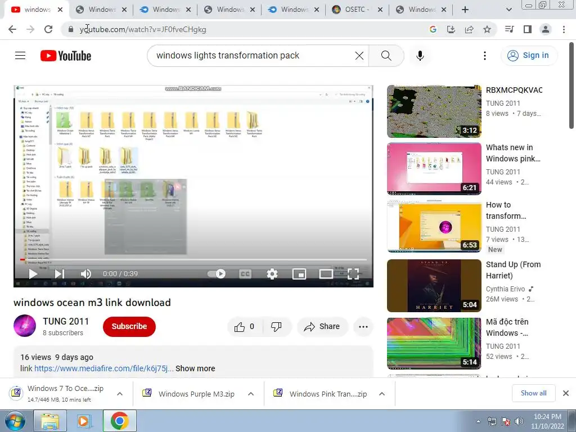Open Mã độc trên Windows video
Screen dimensions: 576x432
434,344
